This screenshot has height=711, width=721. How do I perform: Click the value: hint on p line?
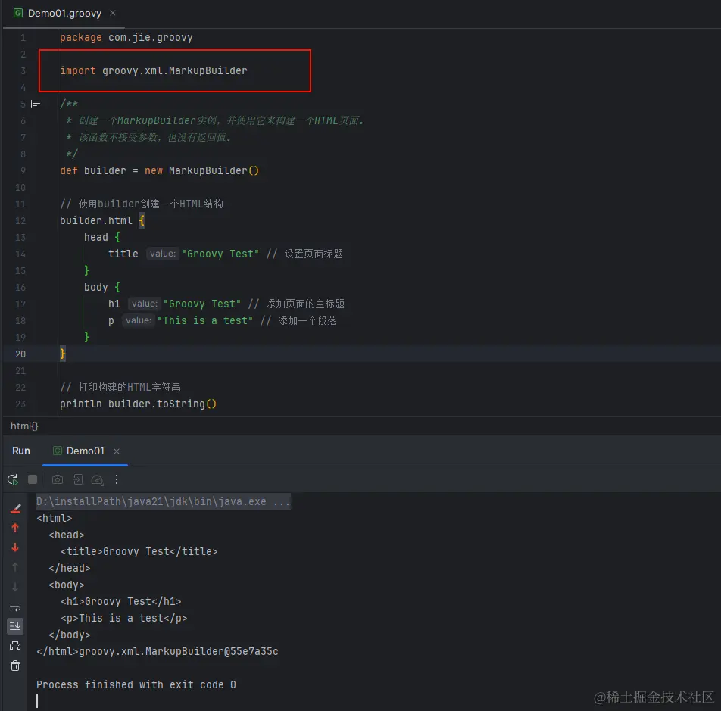point(139,320)
